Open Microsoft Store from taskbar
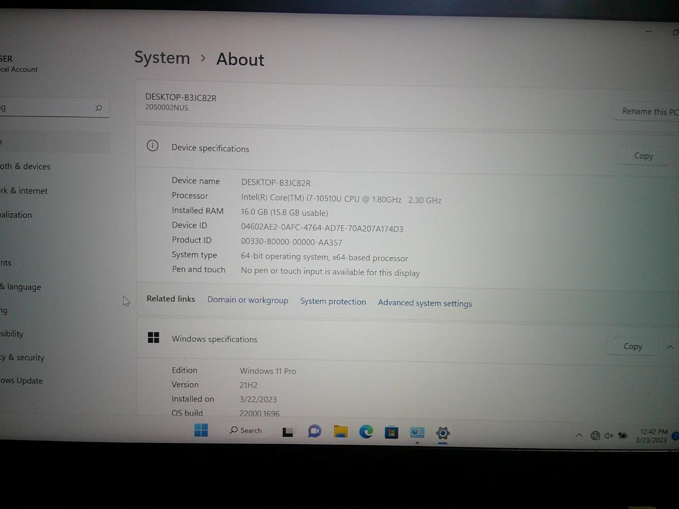 click(x=391, y=433)
